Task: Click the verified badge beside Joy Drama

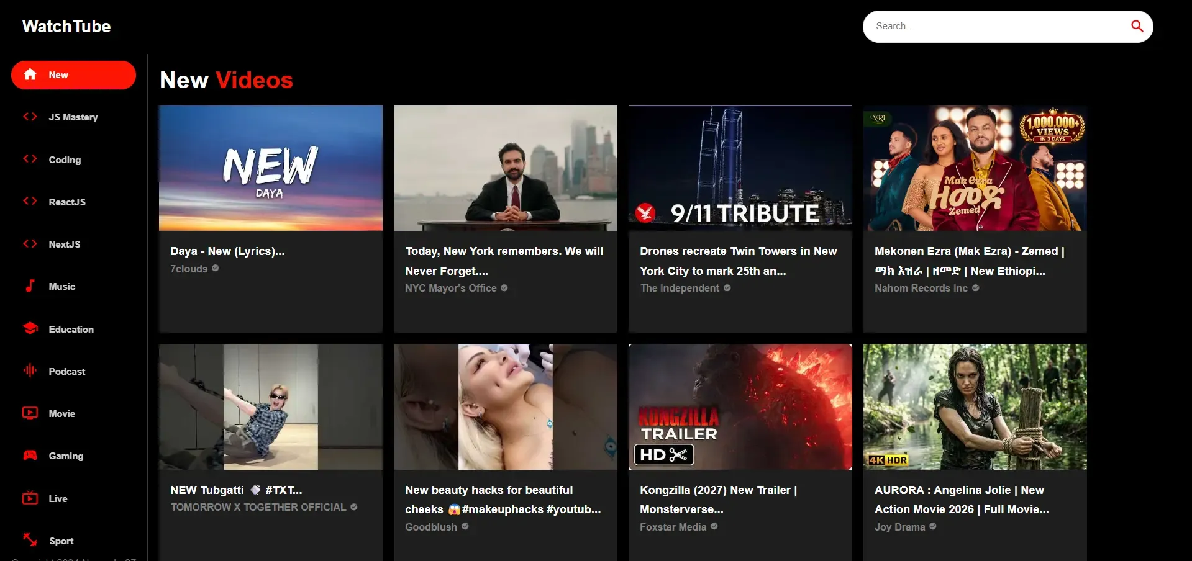Action: 933,526
